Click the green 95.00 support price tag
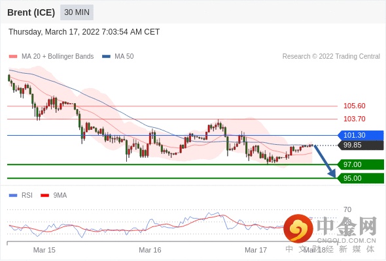This screenshot has height=261, width=386. click(x=360, y=178)
